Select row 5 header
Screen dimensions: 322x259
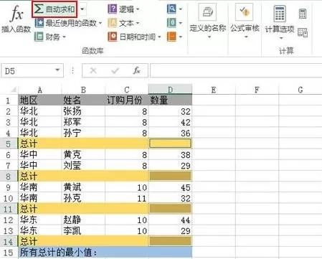click(9, 143)
